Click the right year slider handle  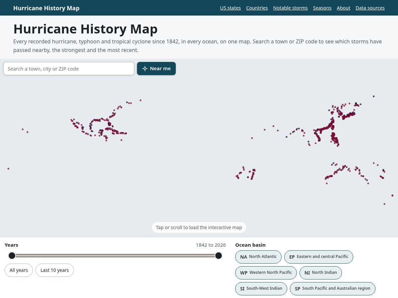point(219,256)
